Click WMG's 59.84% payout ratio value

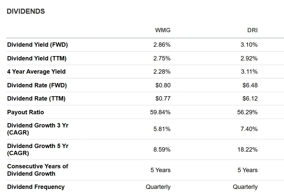coord(160,112)
